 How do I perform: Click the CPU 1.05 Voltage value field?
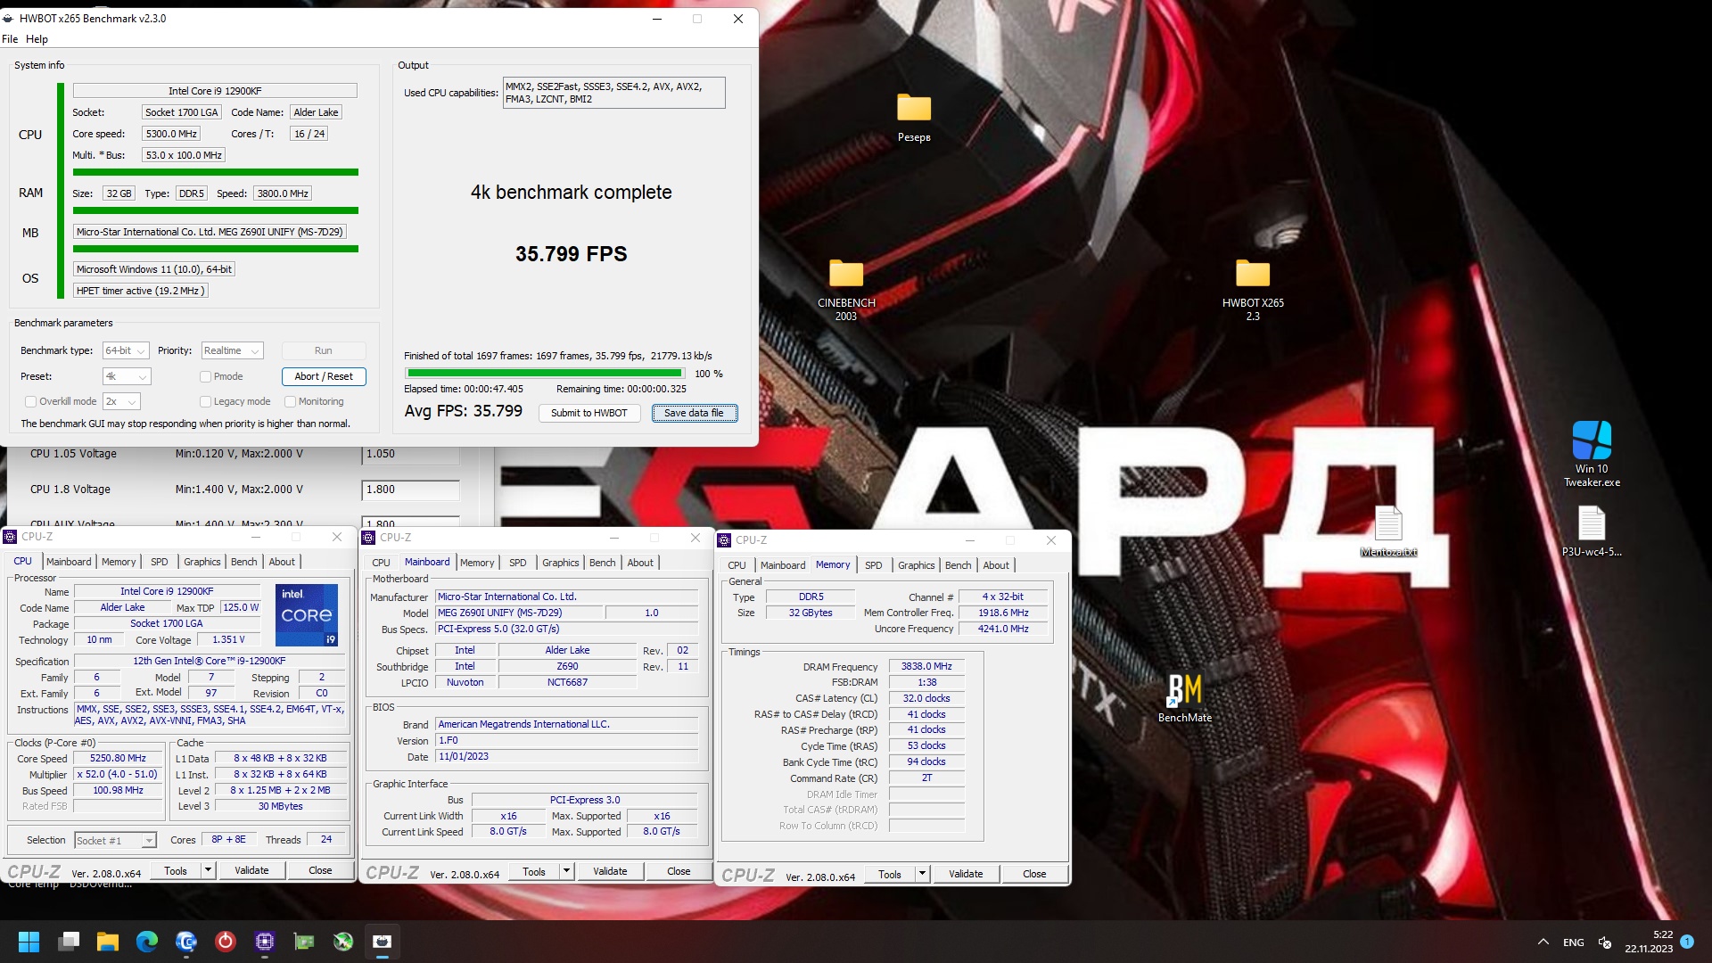pos(410,455)
